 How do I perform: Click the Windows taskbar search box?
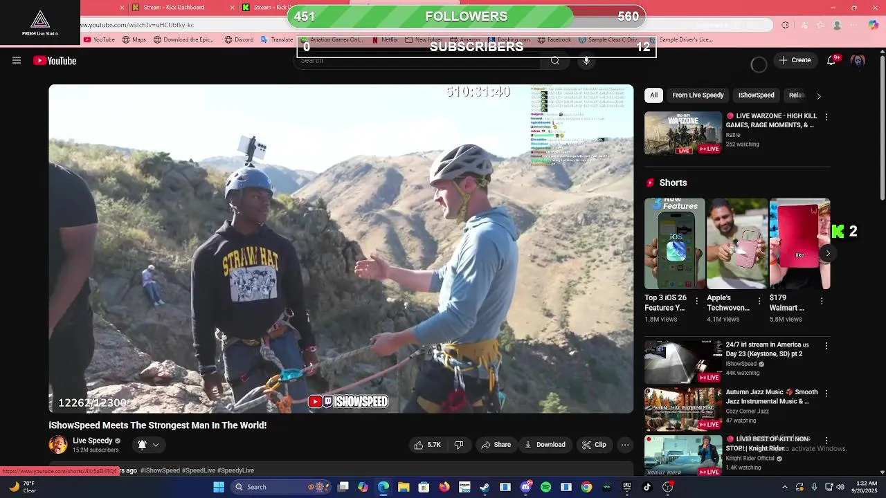tap(280, 487)
